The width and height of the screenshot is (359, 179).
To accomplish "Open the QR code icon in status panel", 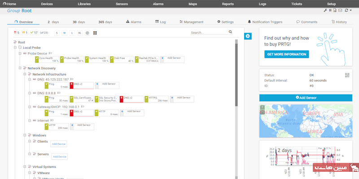I will [346, 75].
